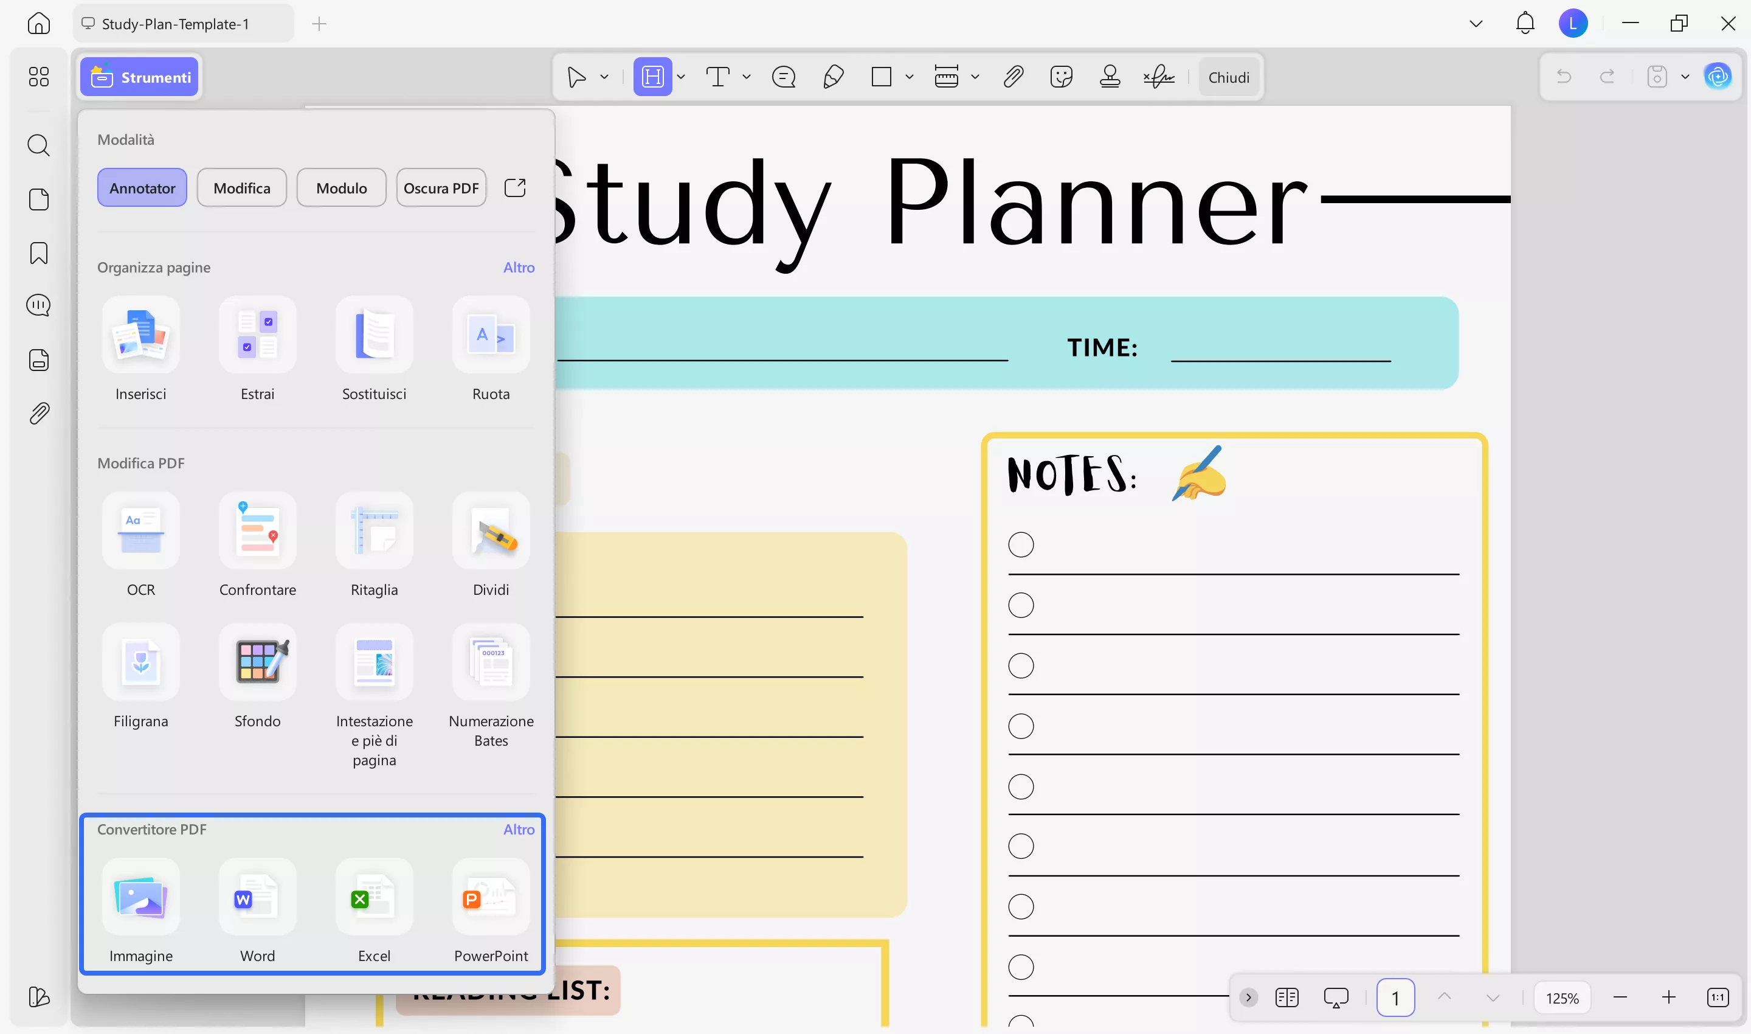Viewport: 1751px width, 1034px height.
Task: Activate Oscura PDF mode
Action: click(x=441, y=187)
